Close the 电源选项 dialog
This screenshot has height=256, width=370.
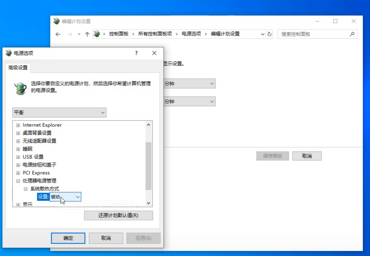tap(154, 53)
